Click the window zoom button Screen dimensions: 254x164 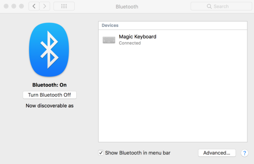pyautogui.click(x=22, y=6)
